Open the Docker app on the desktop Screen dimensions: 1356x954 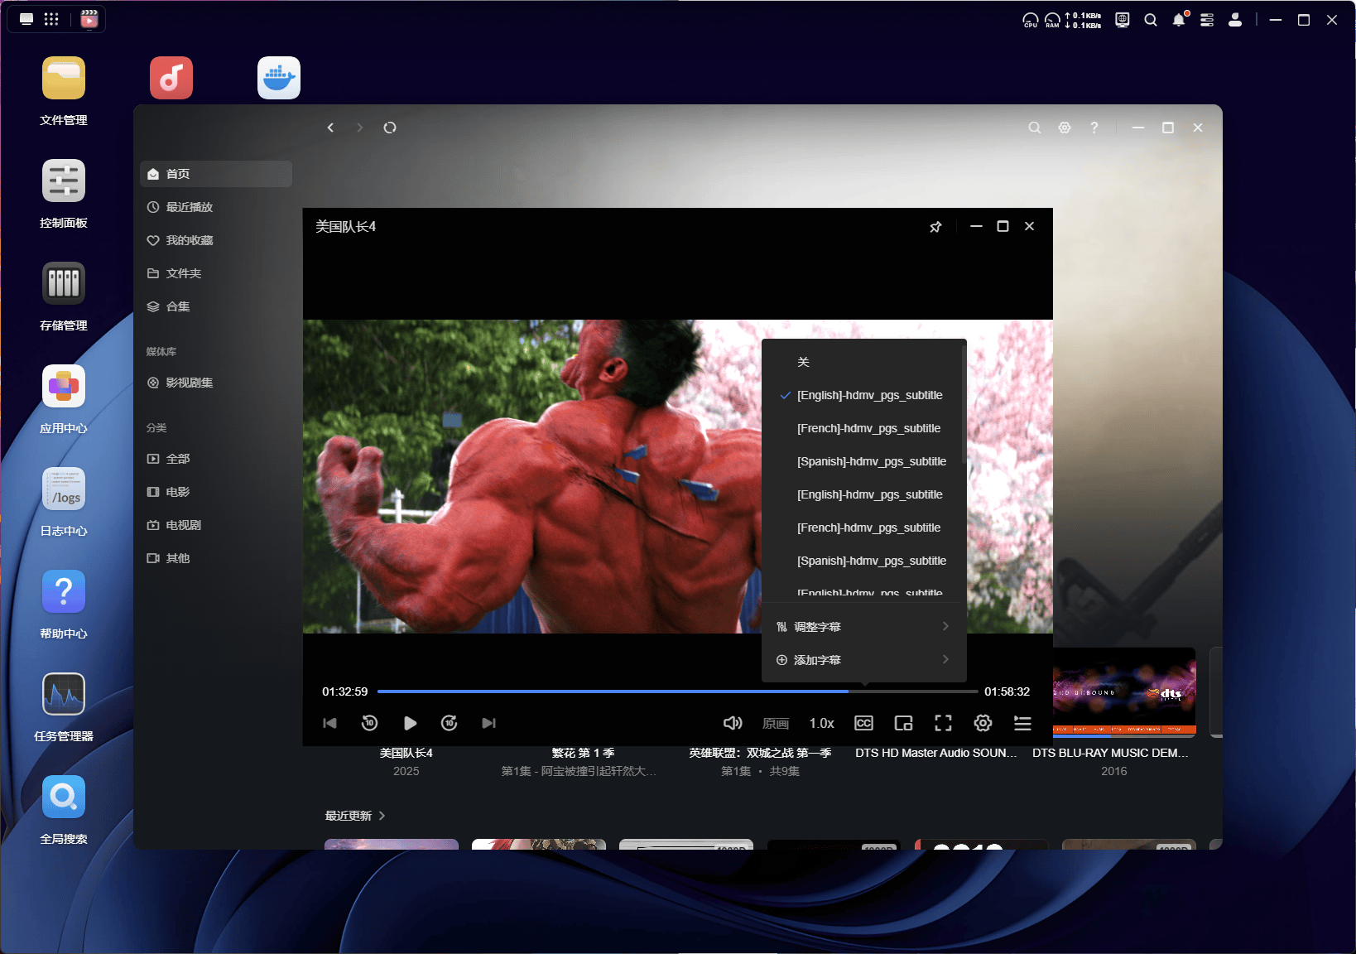pos(279,78)
